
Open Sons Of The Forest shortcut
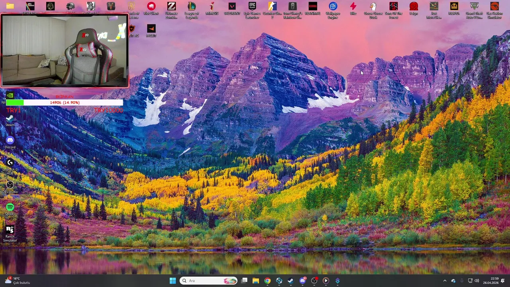(394, 10)
